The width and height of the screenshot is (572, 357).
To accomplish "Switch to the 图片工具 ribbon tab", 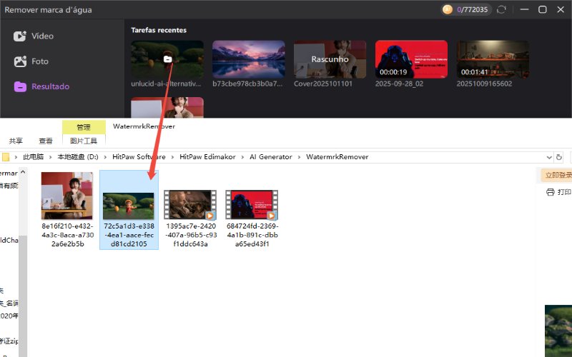I will click(x=84, y=141).
